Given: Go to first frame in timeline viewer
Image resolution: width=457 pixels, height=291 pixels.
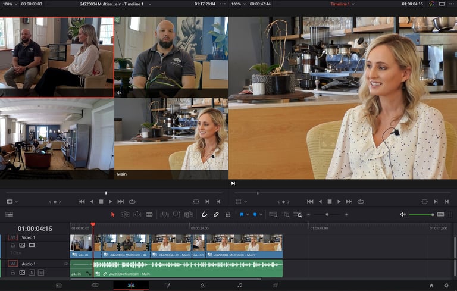Looking at the screenshot, I should 310,202.
